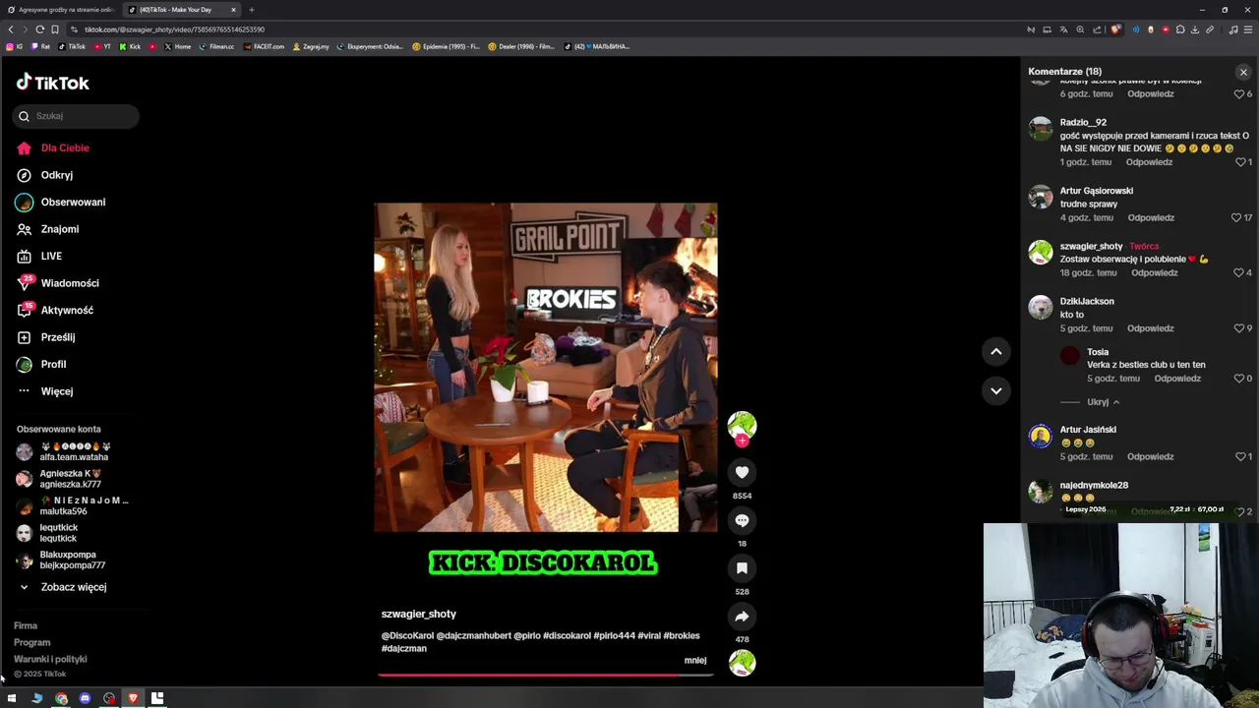Reply to Artur Jasiński's comment
Screen dimensions: 1259x708
pos(1151,457)
